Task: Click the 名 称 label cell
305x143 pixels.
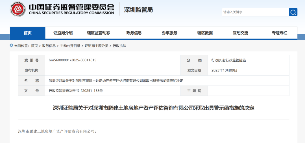Action: click(x=32, y=81)
